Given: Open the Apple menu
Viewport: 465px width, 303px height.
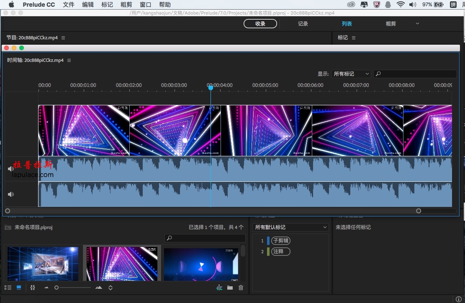Looking at the screenshot, I should click(11, 5).
